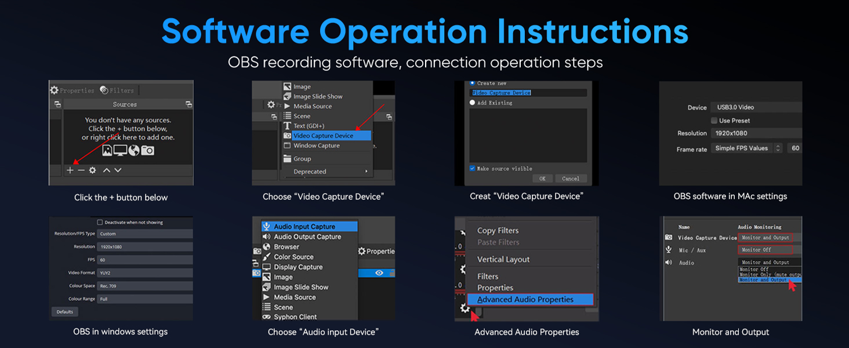The width and height of the screenshot is (849, 348).
Task: Open the Video Capture Device row's Audio Monitoring dropdown
Action: point(765,238)
